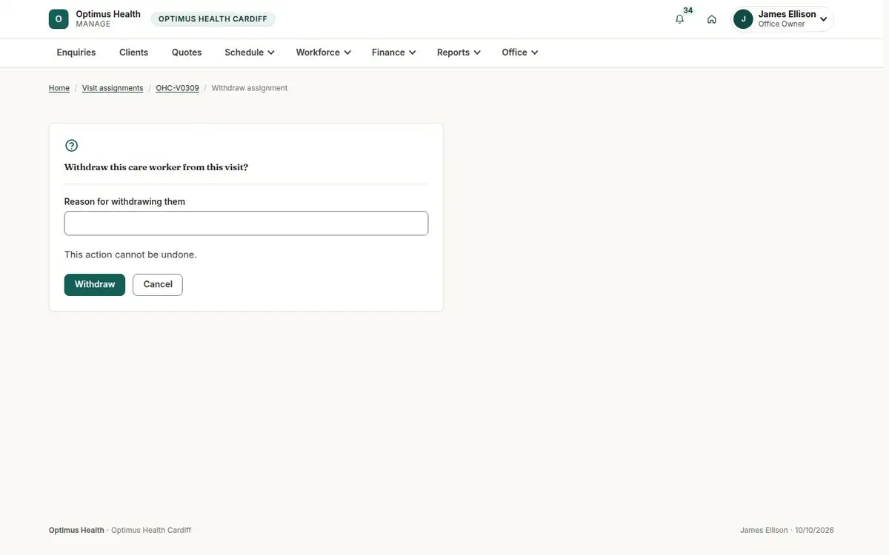The image size is (889, 555).
Task: Go back to OHC-V0309 breadcrumb
Action: [x=177, y=88]
